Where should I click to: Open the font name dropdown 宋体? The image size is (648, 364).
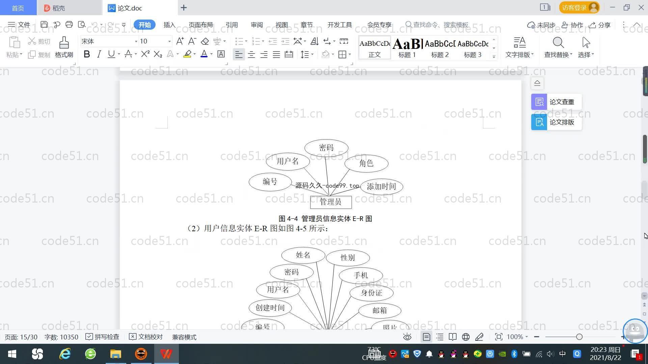pos(136,41)
